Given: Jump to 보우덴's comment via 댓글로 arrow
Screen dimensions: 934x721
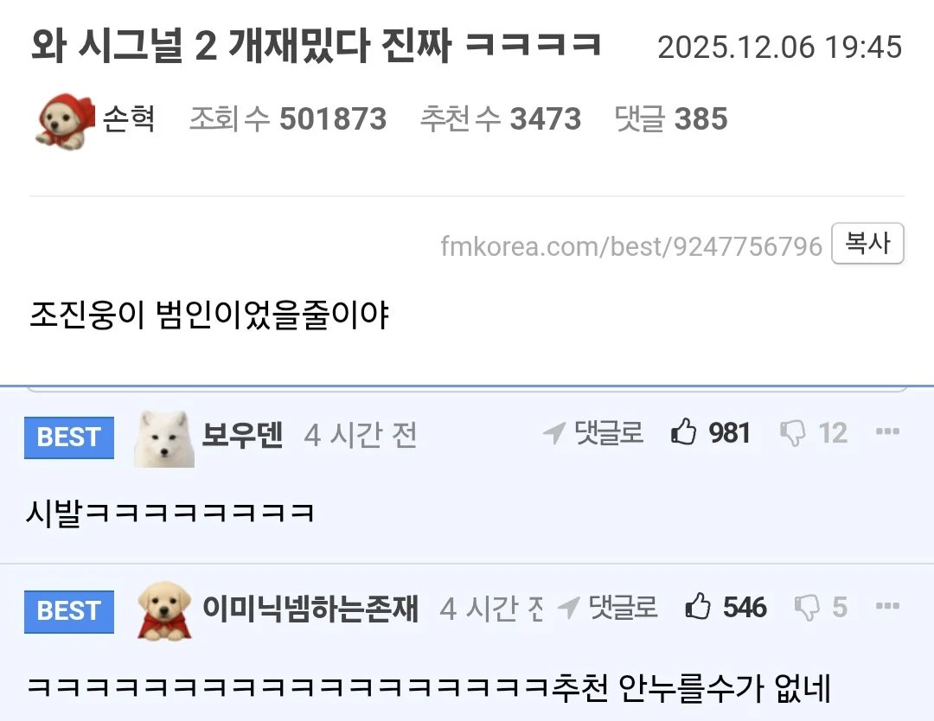Looking at the screenshot, I should click(593, 433).
